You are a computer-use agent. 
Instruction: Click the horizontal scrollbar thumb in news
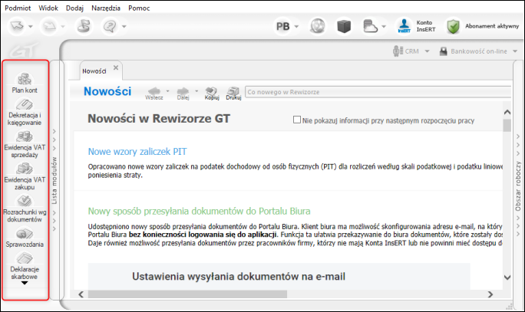point(187,294)
